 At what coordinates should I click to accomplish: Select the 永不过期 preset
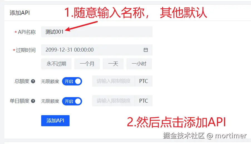point(56,64)
